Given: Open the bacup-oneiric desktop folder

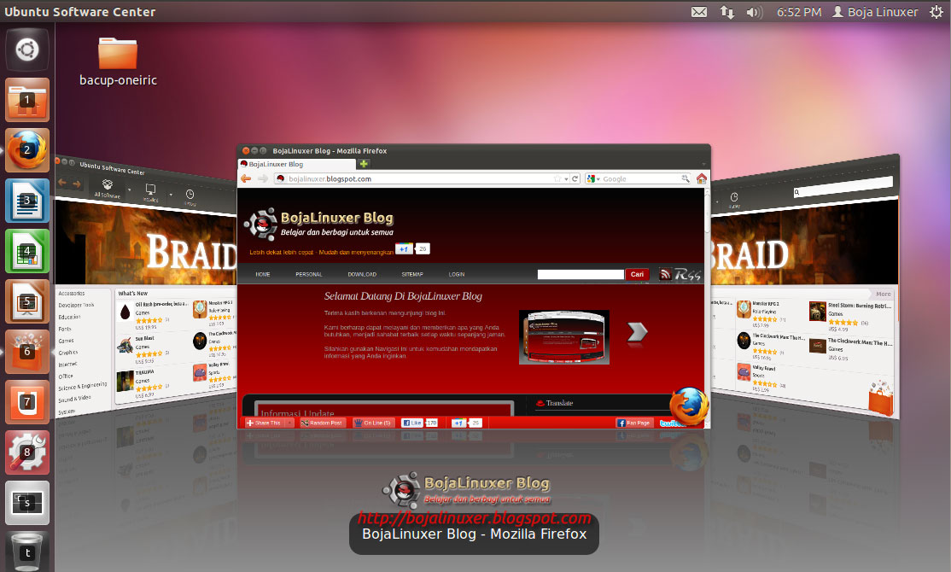Looking at the screenshot, I should [118, 61].
